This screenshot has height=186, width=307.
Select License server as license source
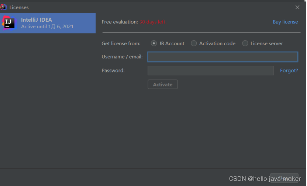245,43
